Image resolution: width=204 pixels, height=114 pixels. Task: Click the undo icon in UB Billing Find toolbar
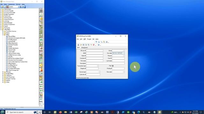pyautogui.click(x=96, y=42)
